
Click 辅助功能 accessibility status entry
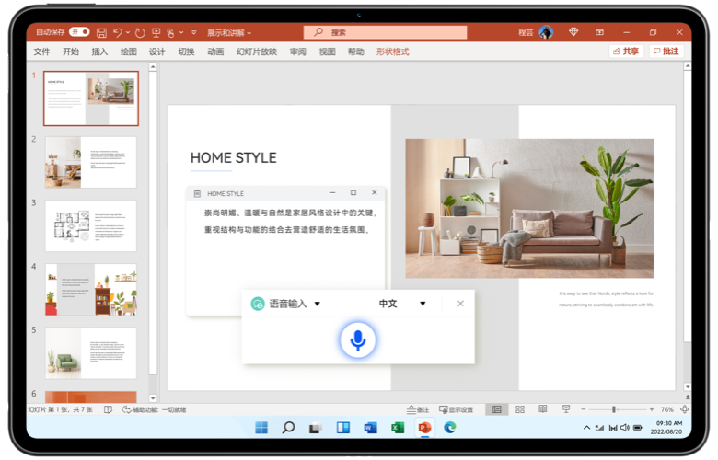click(154, 409)
